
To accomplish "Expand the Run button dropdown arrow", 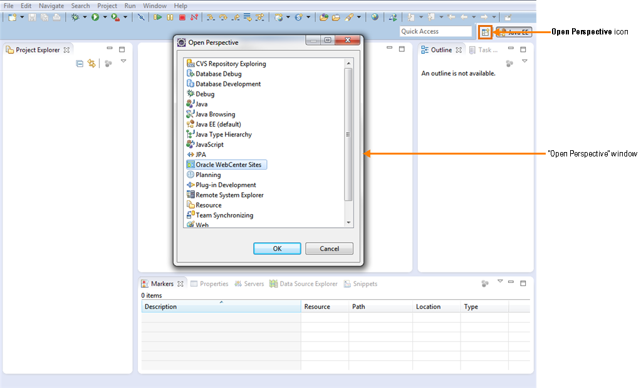I will [x=105, y=17].
